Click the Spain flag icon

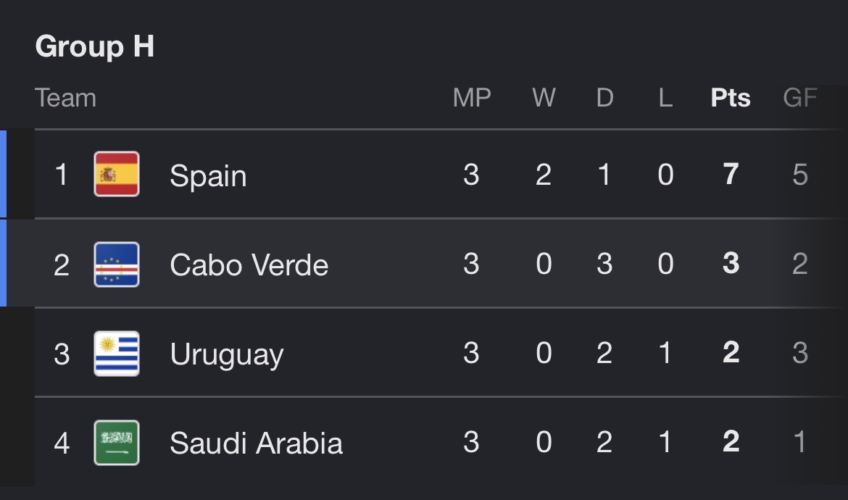[x=117, y=174]
